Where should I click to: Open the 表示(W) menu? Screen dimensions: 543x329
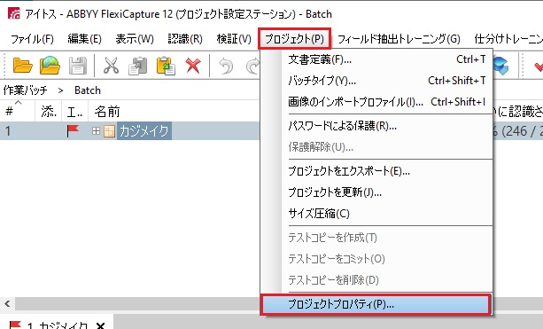135,39
